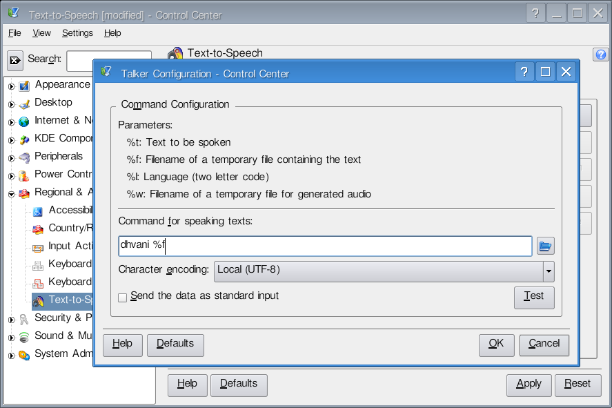Click Help in the Talker Configuration dialog
Screen dimensions: 612x408
[123, 345]
